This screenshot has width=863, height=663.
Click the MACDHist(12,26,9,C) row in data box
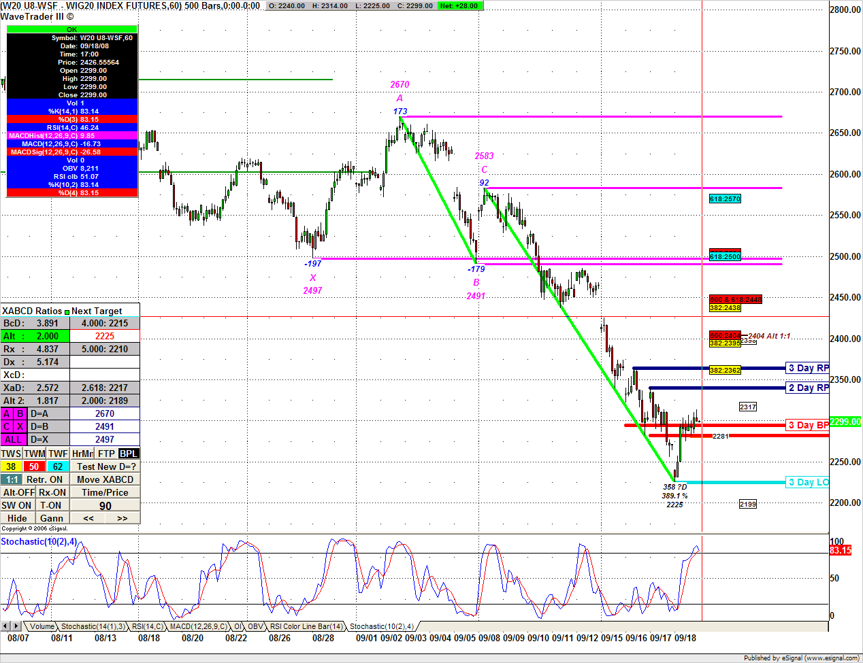[x=71, y=135]
